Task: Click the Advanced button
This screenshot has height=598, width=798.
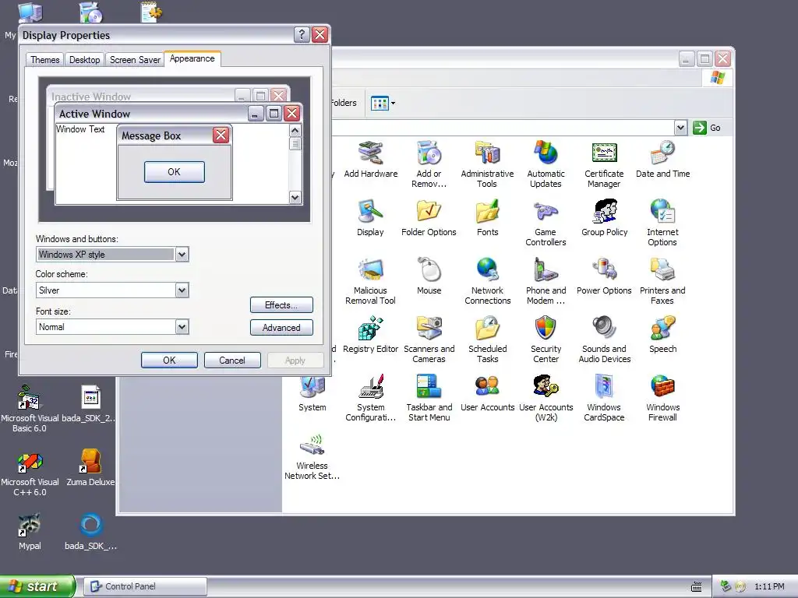Action: [281, 328]
